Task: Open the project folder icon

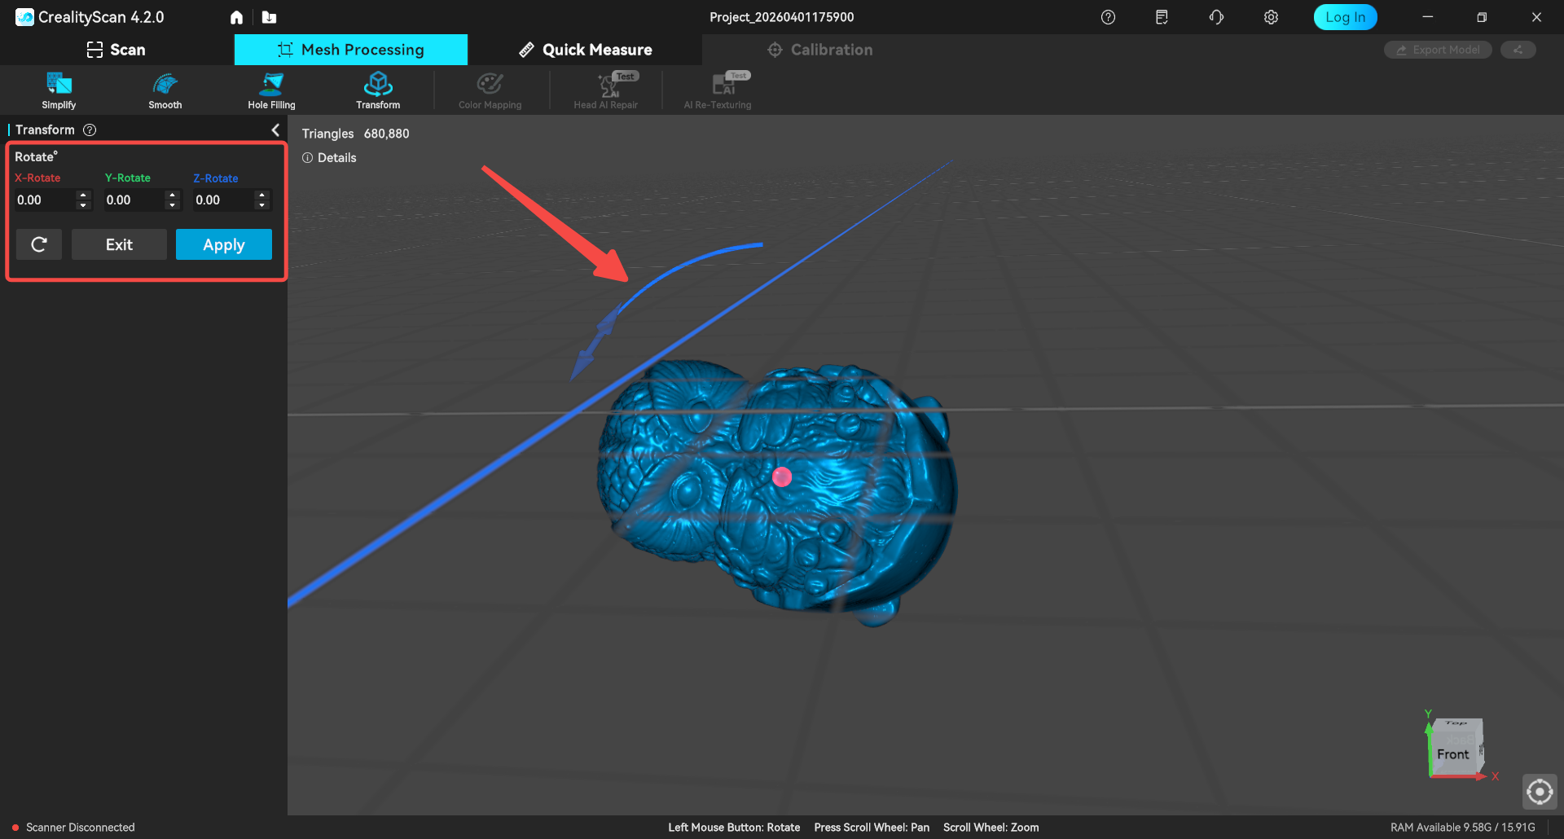Action: click(269, 17)
